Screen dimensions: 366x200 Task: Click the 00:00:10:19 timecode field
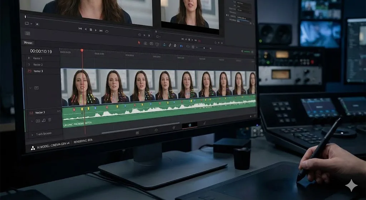pos(41,51)
